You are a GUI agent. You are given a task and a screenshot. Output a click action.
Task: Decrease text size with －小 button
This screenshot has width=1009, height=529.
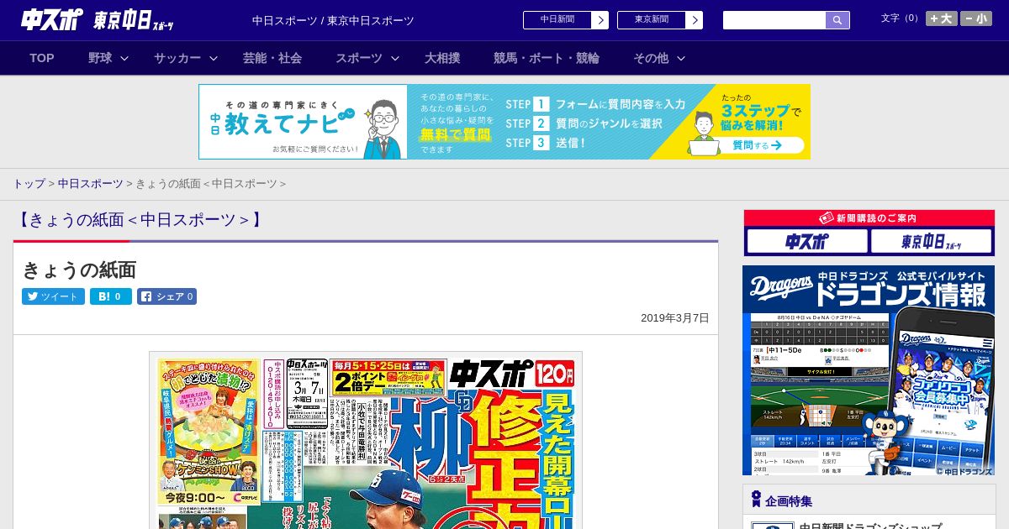click(x=976, y=18)
